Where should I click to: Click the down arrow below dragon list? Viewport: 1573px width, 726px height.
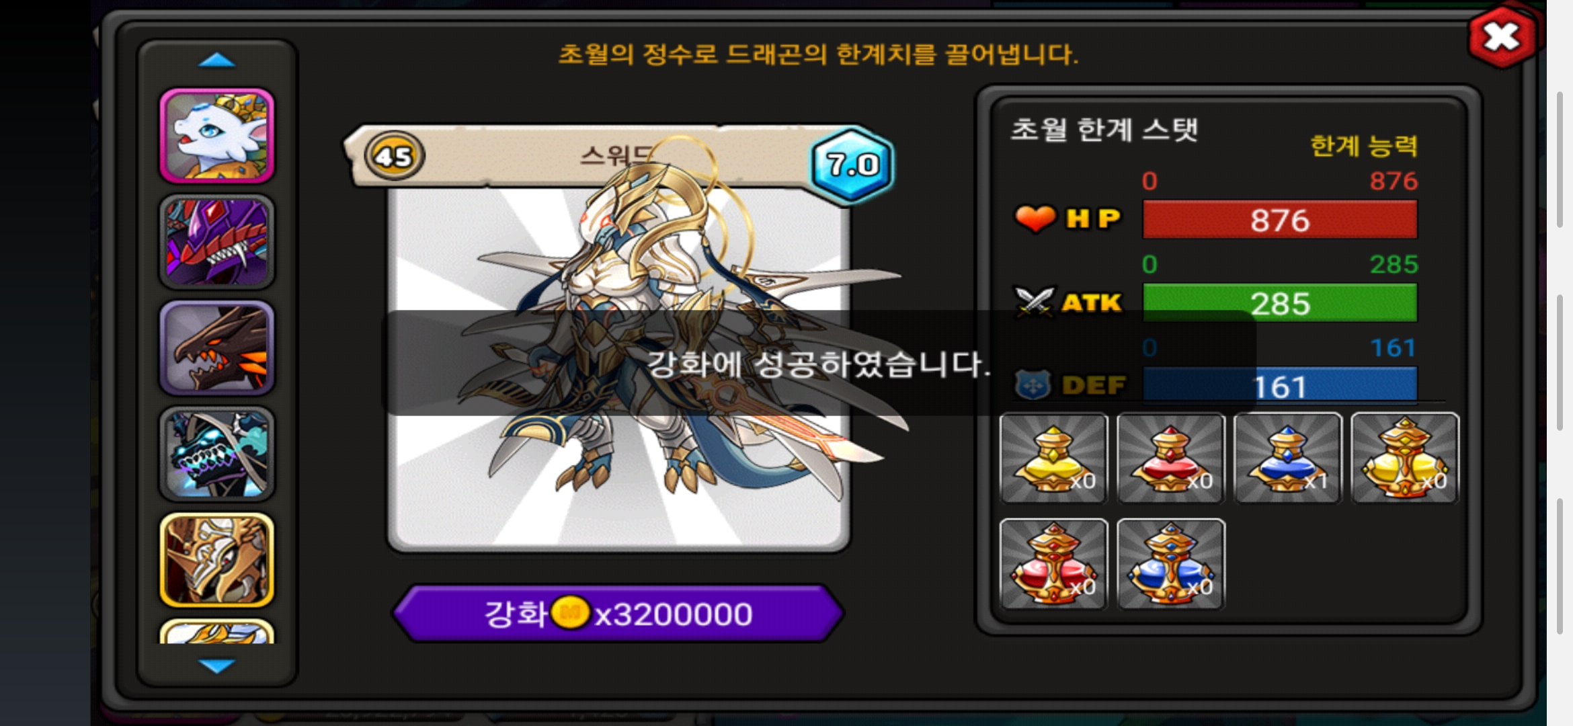click(x=216, y=665)
